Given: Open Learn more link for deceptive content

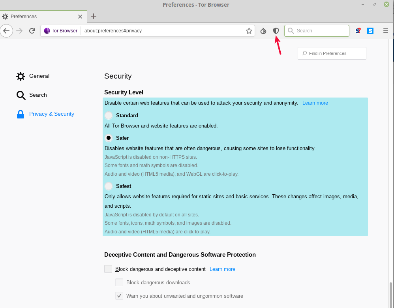Looking at the screenshot, I should coord(222,269).
